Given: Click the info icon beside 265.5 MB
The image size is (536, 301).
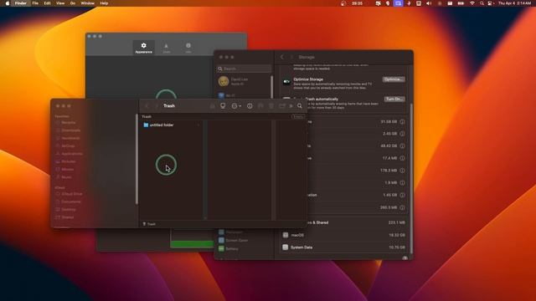Looking at the screenshot, I should click(x=402, y=207).
